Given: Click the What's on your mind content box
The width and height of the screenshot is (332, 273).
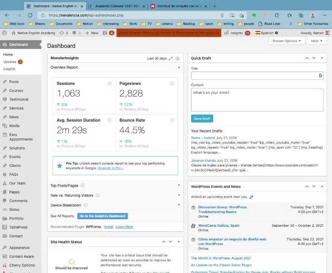Looking at the screenshot, I should pyautogui.click(x=257, y=100).
